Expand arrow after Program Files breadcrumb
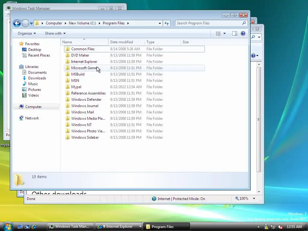The height and width of the screenshot is (231, 308). click(128, 23)
